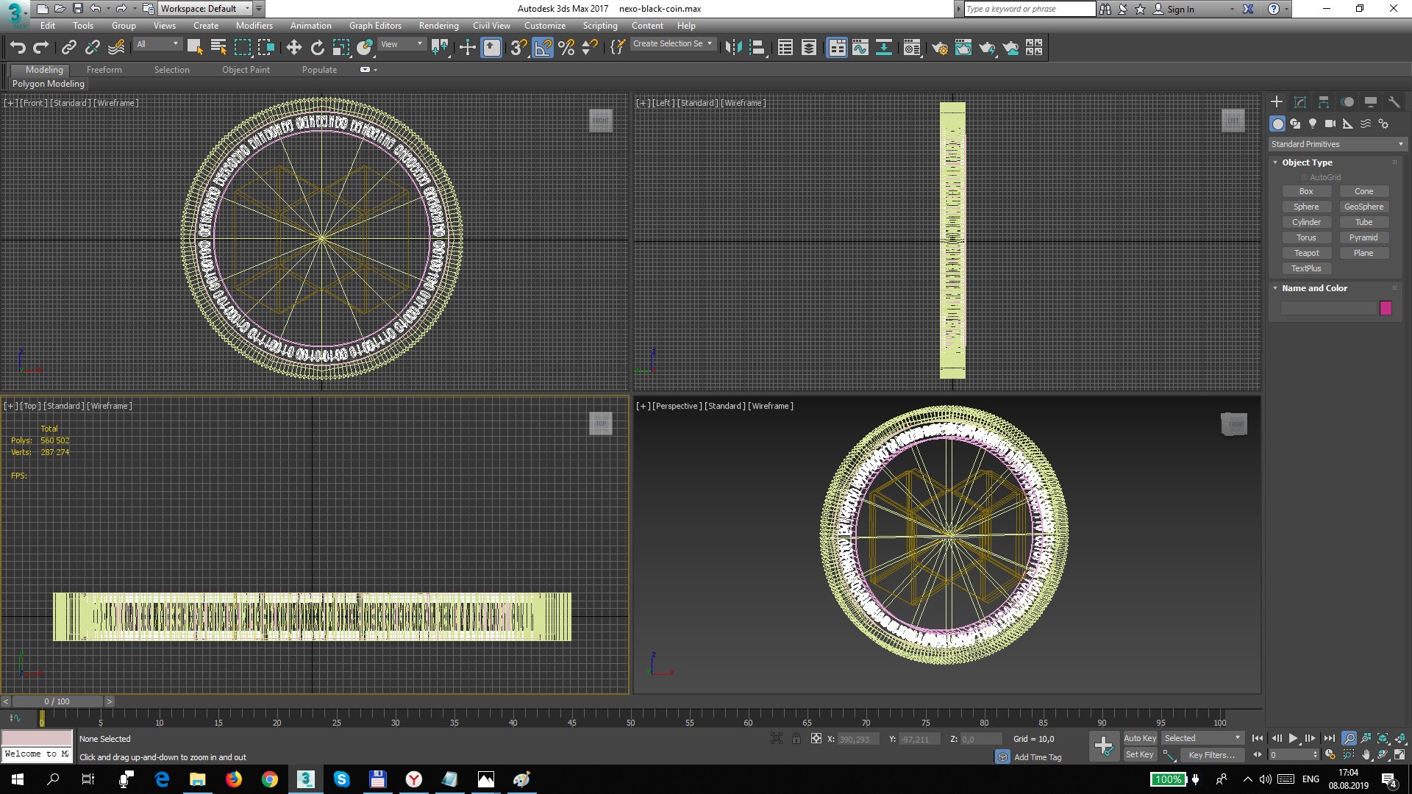Open the Render Setup teapot icon

click(x=939, y=48)
